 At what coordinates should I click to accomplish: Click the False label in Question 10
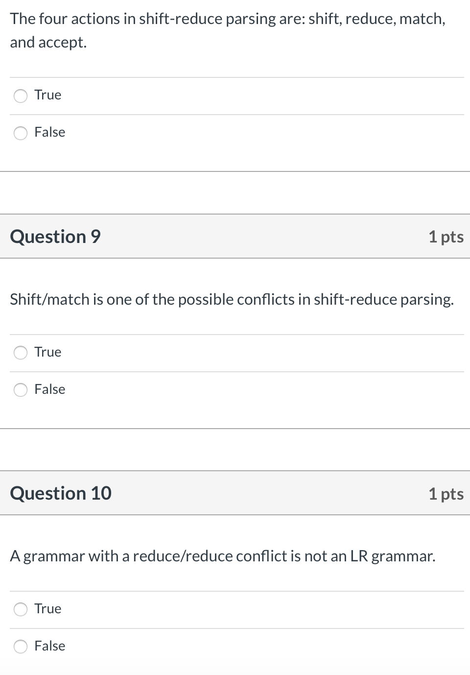(x=49, y=646)
